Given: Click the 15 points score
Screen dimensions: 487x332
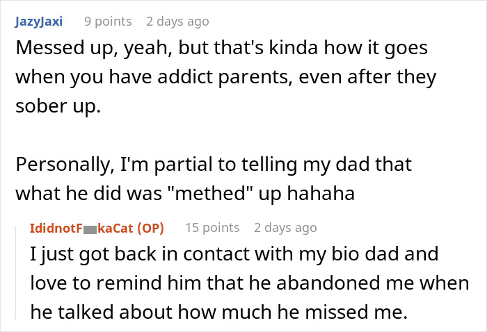Looking at the screenshot, I should click(212, 228).
